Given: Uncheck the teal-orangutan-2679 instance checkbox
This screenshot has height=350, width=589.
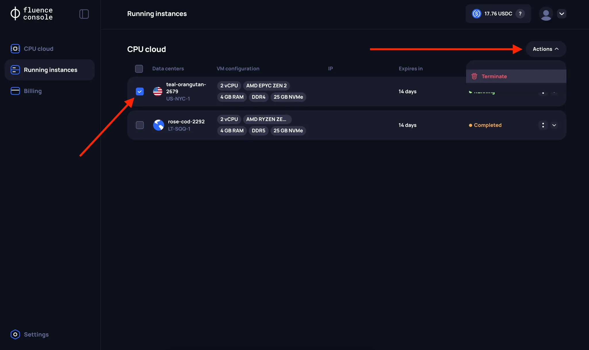Looking at the screenshot, I should click(139, 91).
